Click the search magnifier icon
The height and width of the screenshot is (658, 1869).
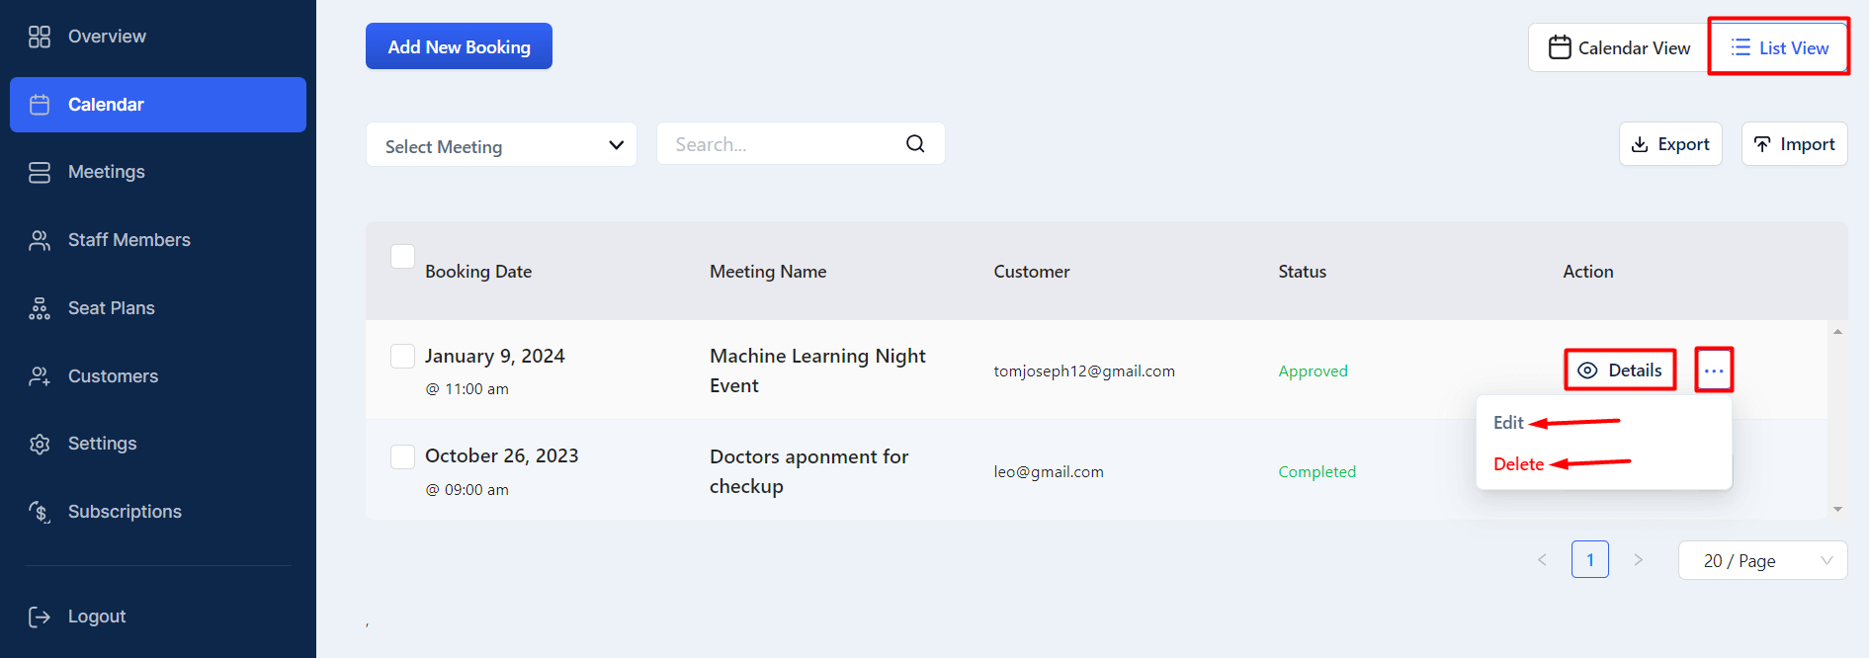tap(915, 144)
